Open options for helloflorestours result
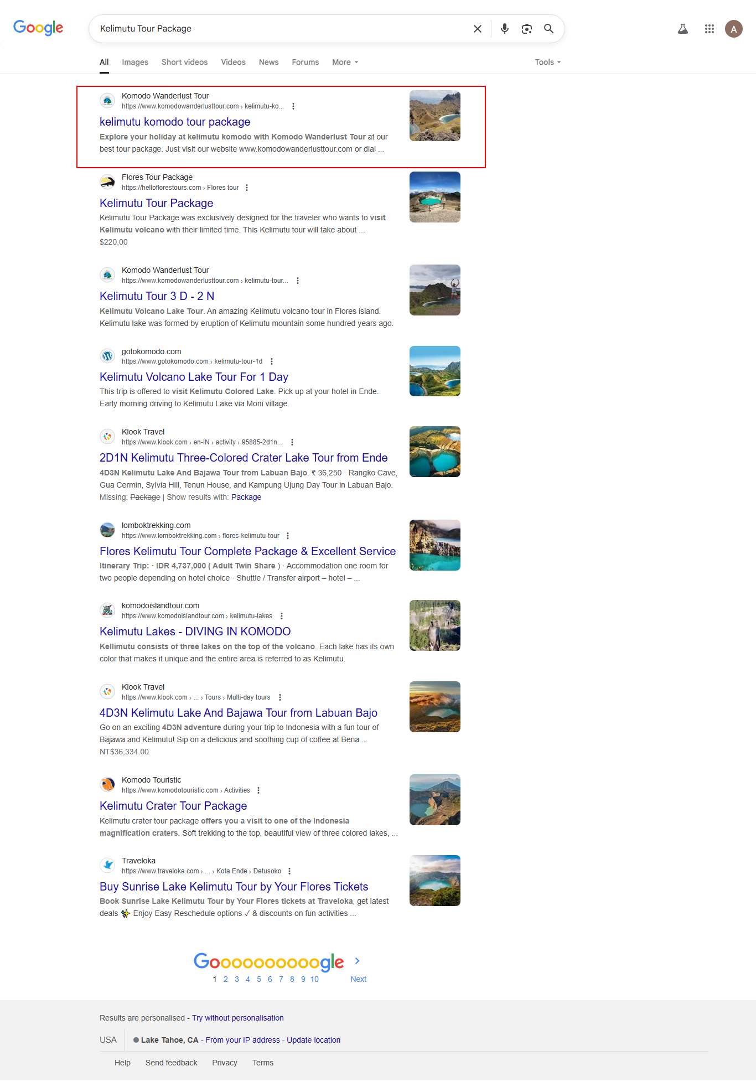Screen dimensions: 756x1082 tap(247, 188)
